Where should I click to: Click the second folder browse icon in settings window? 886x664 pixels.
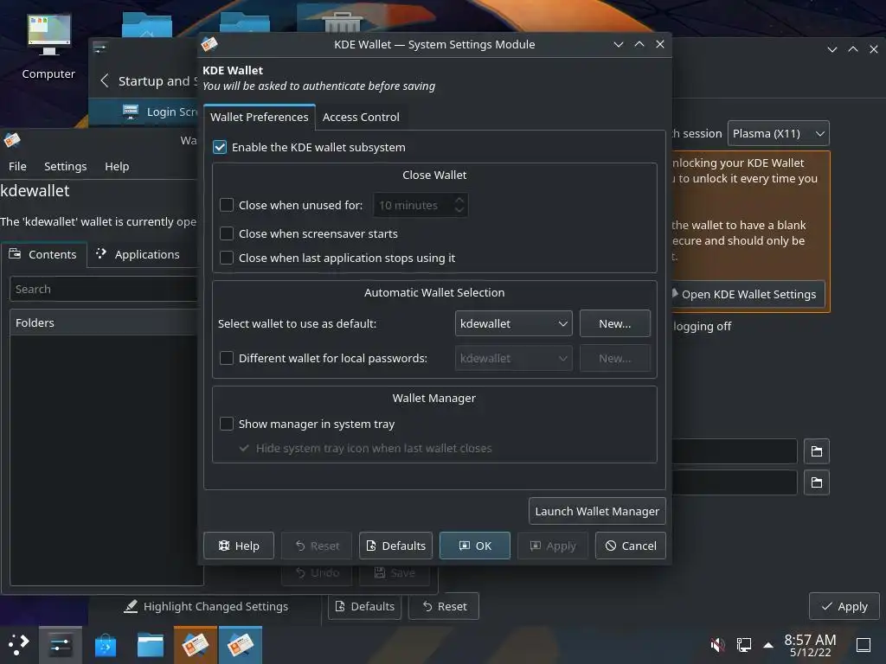[816, 482]
